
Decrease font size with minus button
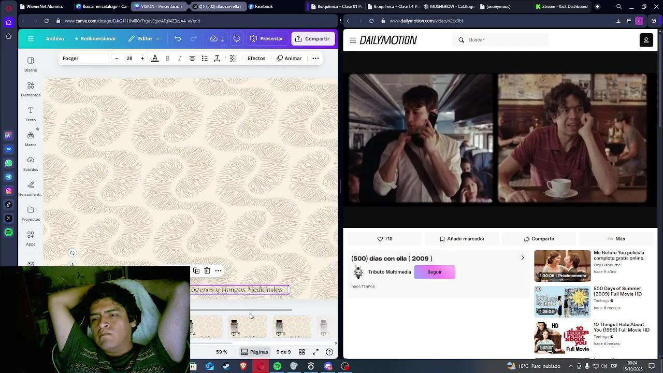click(x=117, y=59)
